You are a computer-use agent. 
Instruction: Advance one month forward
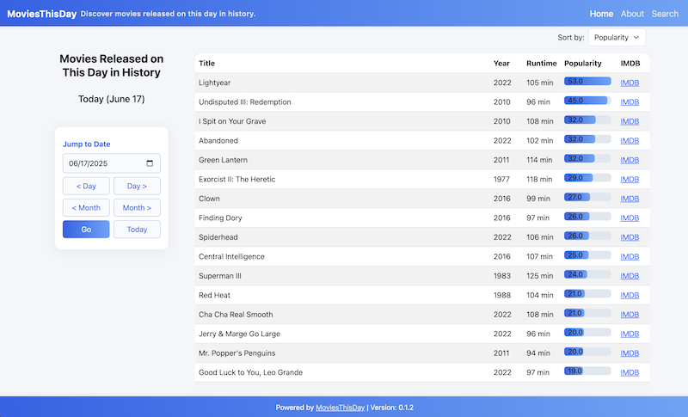[137, 207]
